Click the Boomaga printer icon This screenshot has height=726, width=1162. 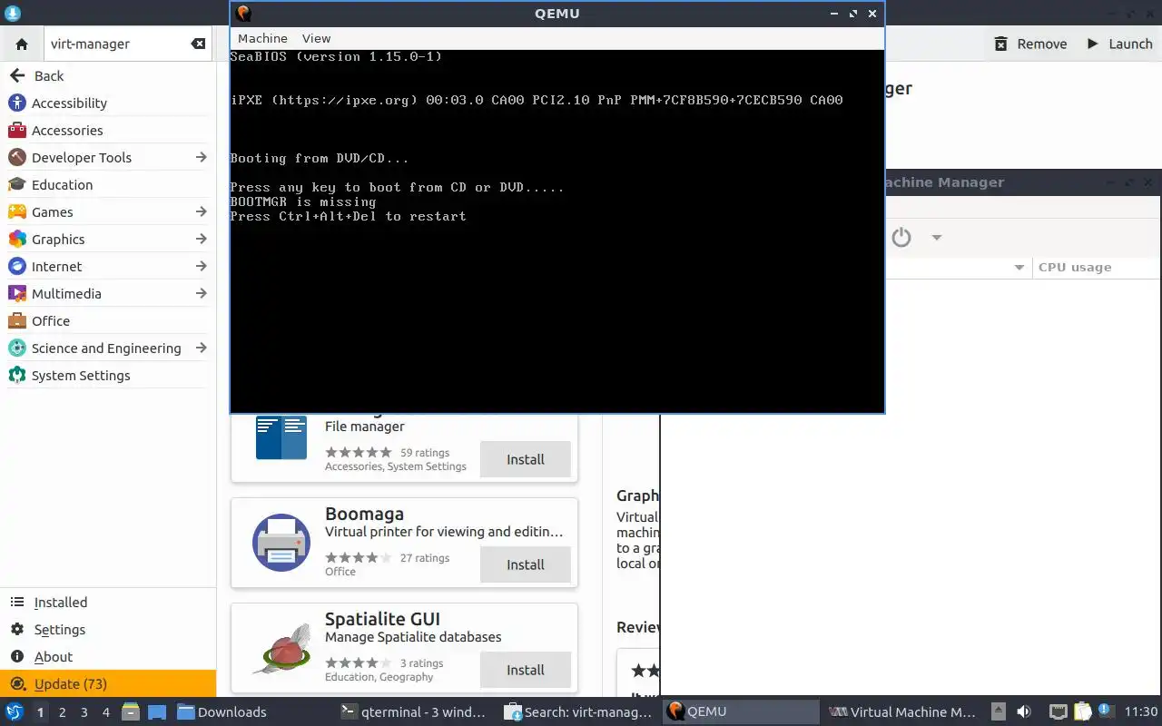pyautogui.click(x=281, y=543)
